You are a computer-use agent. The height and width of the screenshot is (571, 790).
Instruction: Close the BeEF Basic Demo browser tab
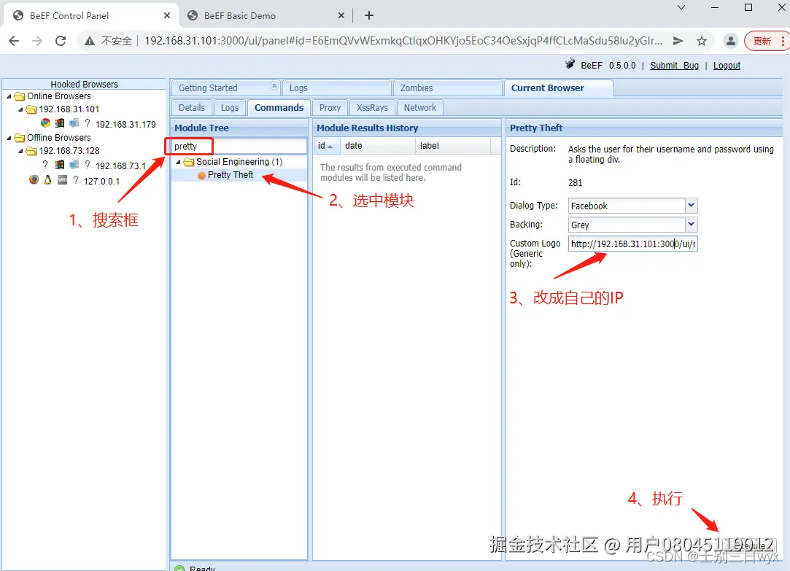341,15
